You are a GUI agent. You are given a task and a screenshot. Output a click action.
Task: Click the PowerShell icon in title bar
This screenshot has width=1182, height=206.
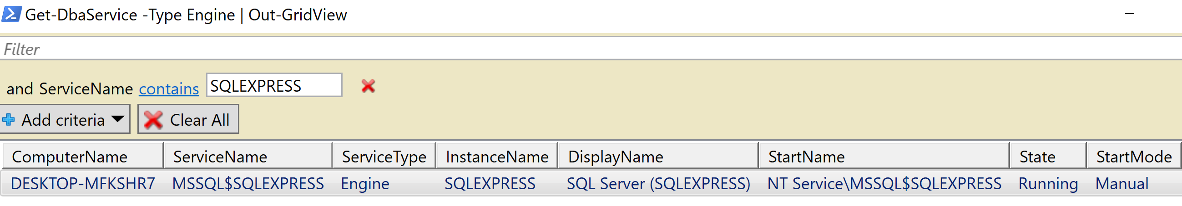click(11, 14)
